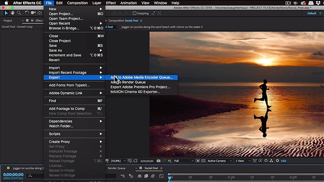Click the Motion Blur icon in timeline
Viewport: 324px width, 182px height.
(153, 176)
